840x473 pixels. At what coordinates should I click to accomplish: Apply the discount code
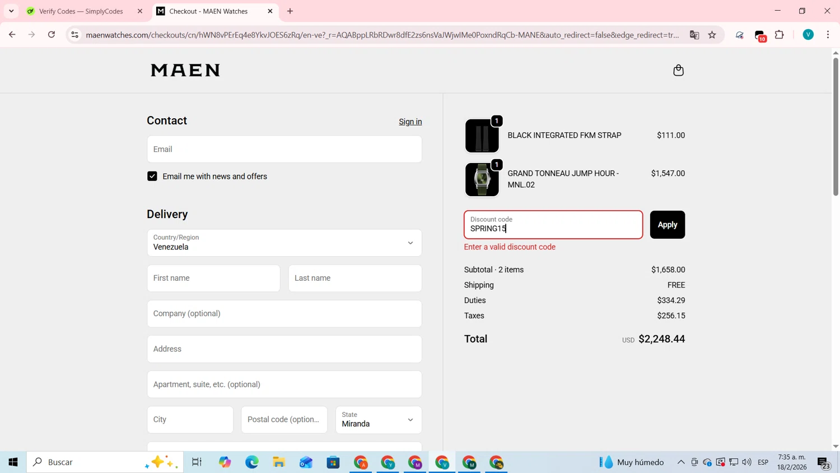tap(668, 225)
